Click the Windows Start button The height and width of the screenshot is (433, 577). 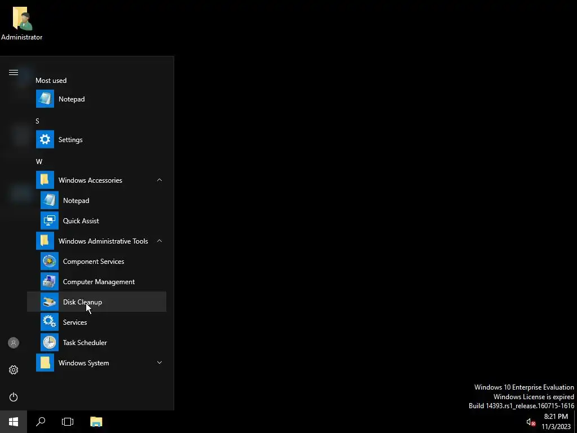pyautogui.click(x=14, y=422)
